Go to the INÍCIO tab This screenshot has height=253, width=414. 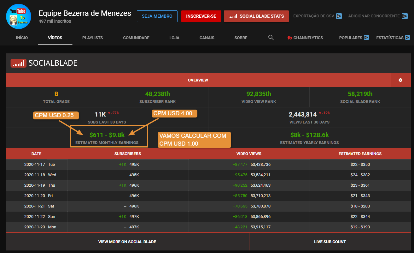[x=22, y=38]
